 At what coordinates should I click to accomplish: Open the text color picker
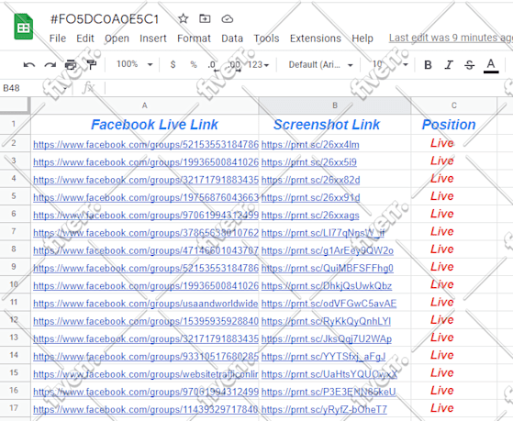[491, 65]
